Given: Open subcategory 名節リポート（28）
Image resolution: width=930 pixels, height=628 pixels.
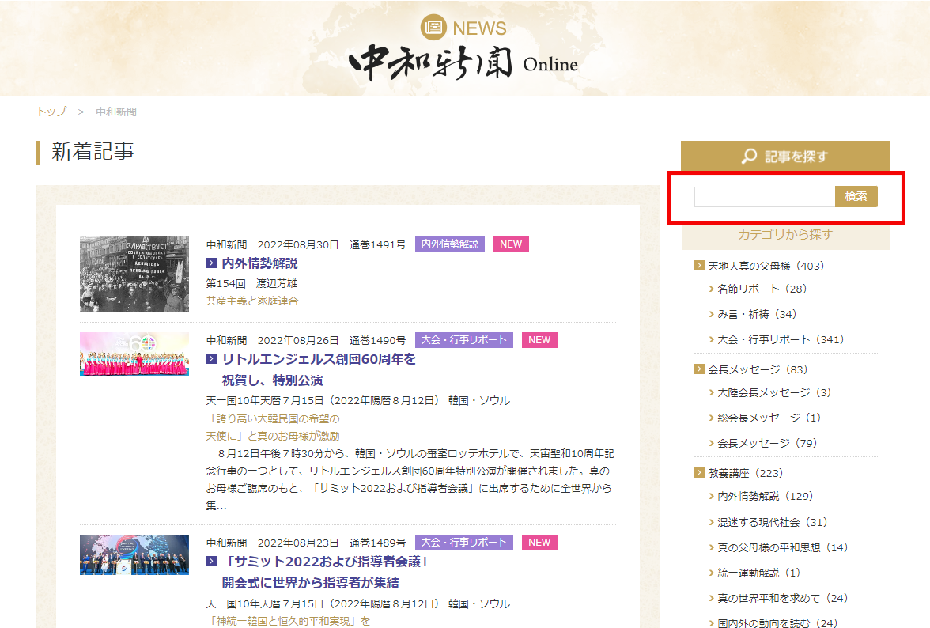Looking at the screenshot, I should click(x=762, y=289).
